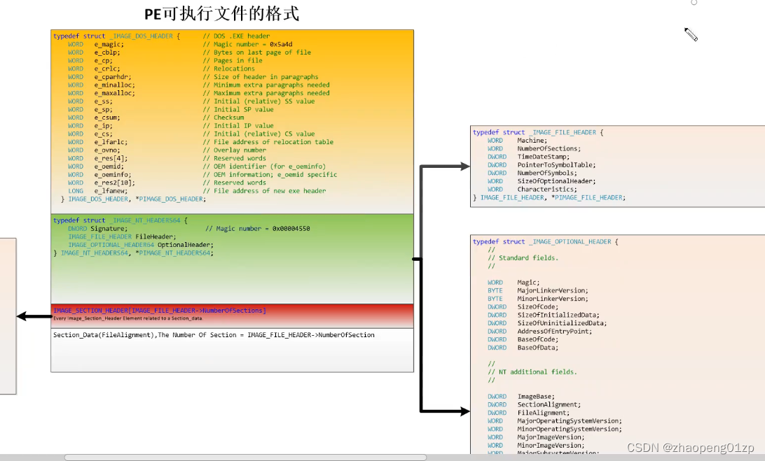Click the "SectionAlignment;" field

coord(549,405)
